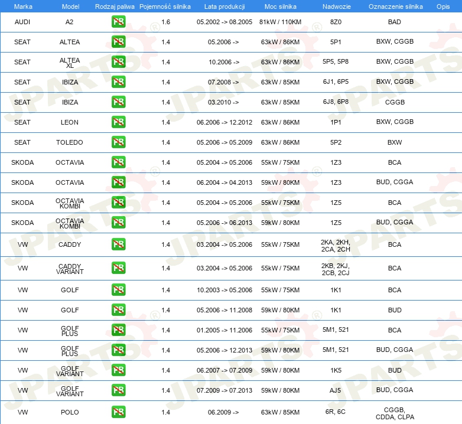Image resolution: width=462 pixels, height=424 pixels.
Task: Click the 6J1, 6P5 body code
Action: 336,81
